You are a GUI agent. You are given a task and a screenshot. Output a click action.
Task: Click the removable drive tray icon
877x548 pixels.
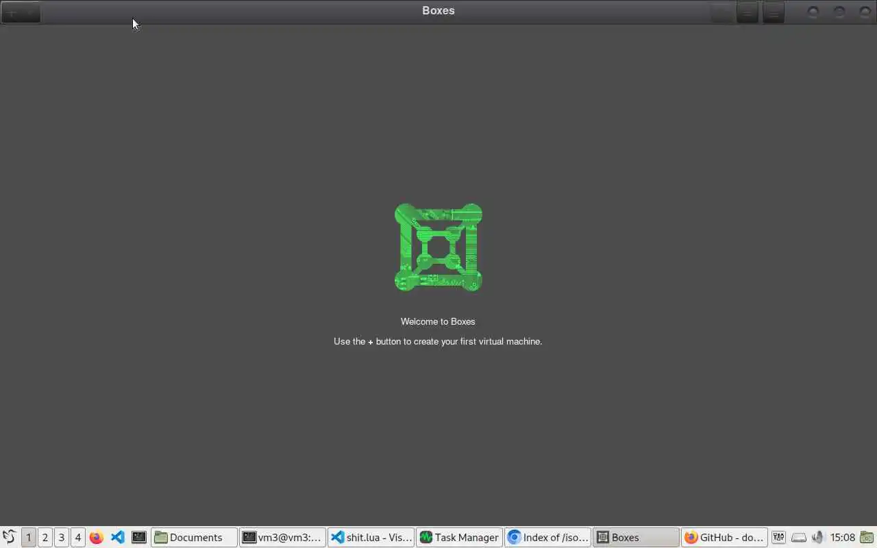point(798,537)
